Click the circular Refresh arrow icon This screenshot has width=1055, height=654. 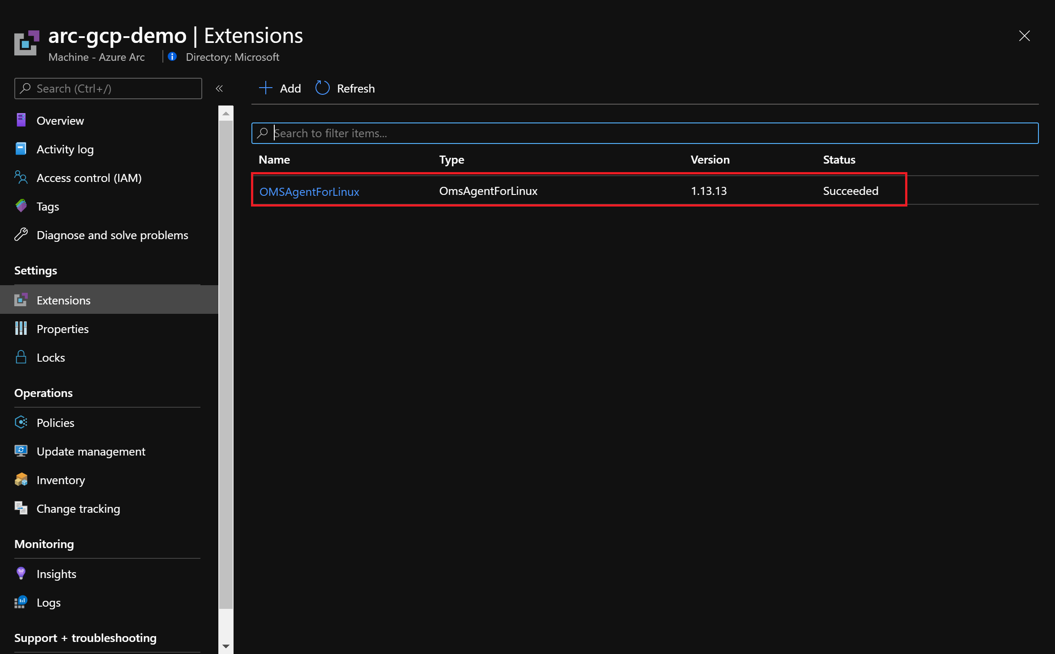click(323, 88)
